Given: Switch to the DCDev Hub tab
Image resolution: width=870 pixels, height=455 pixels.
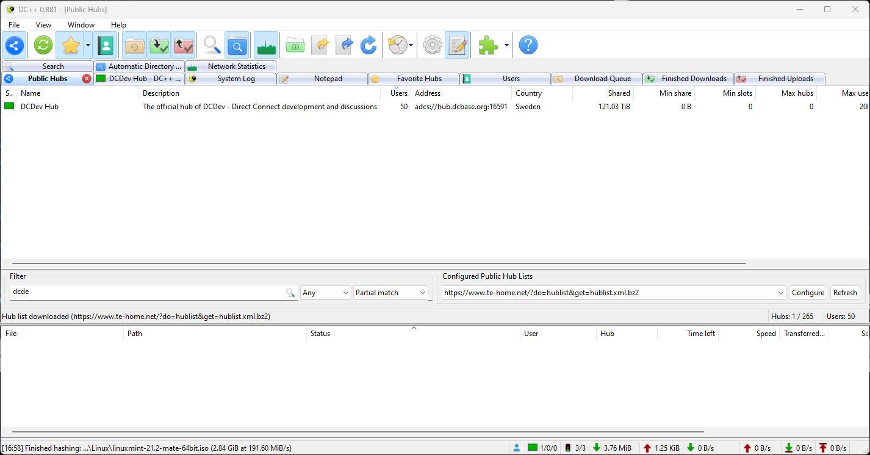Looking at the screenshot, I should [x=139, y=79].
